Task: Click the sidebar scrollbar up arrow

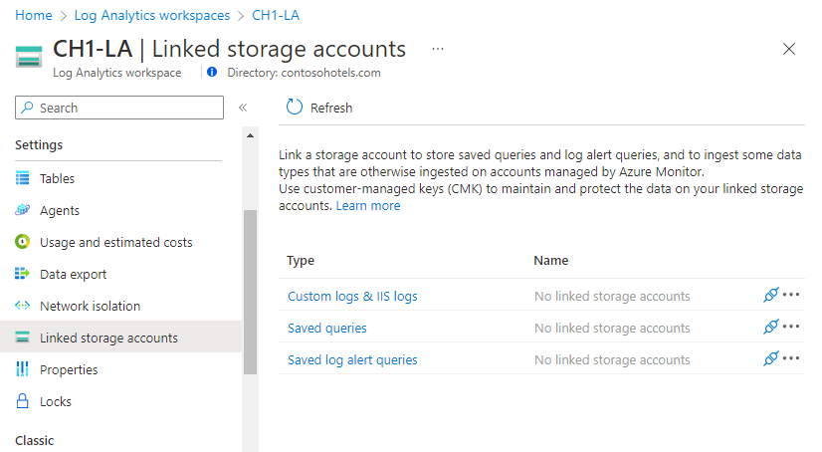Action: click(x=250, y=135)
